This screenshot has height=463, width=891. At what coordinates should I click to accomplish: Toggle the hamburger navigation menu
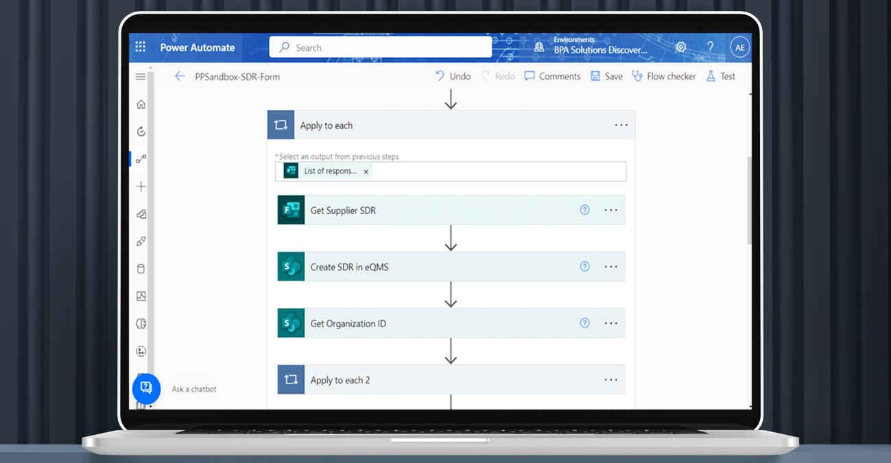[x=141, y=77]
